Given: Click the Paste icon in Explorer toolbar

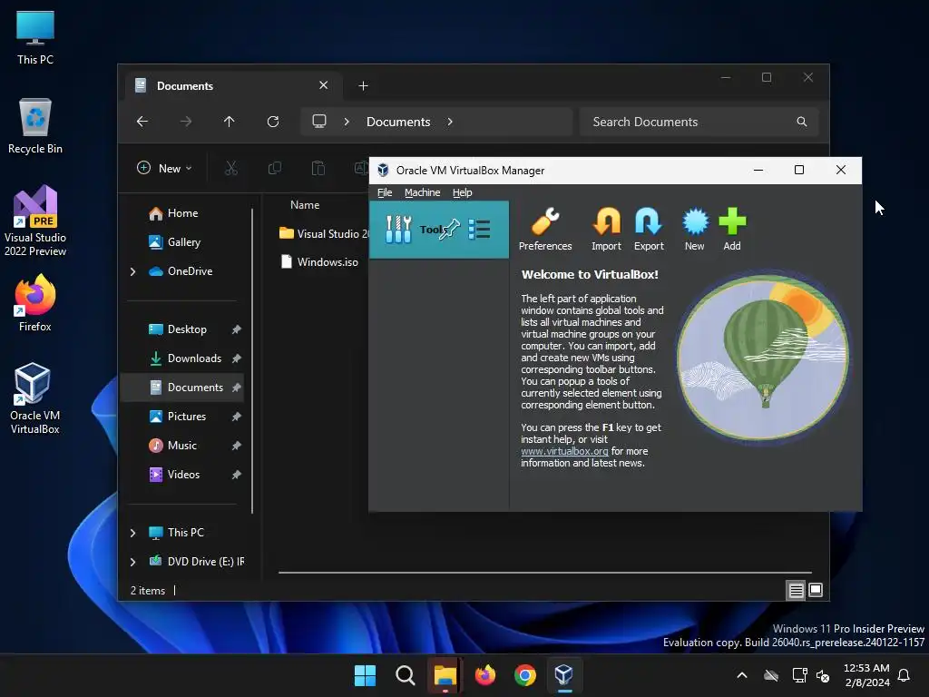Looking at the screenshot, I should pos(318,168).
